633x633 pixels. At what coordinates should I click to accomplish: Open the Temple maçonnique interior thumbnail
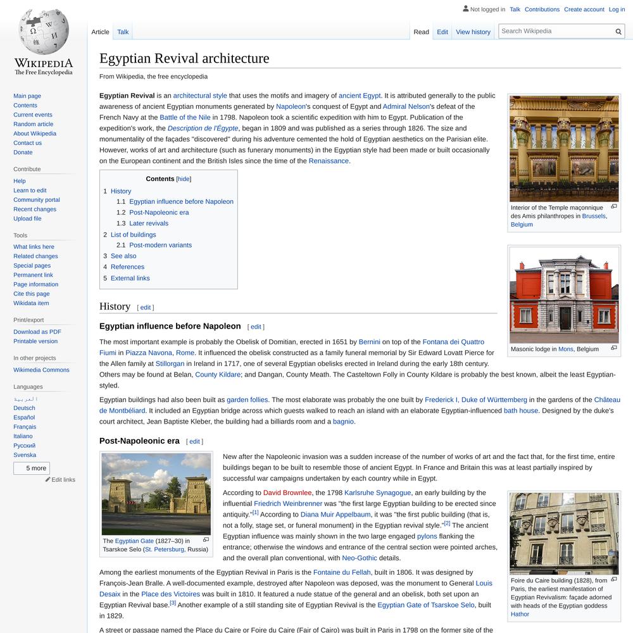564,149
